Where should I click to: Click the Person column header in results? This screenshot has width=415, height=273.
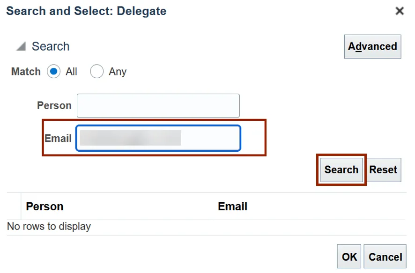point(44,207)
